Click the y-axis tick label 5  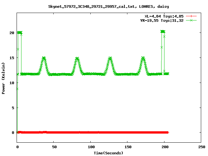[x=13, y=108]
